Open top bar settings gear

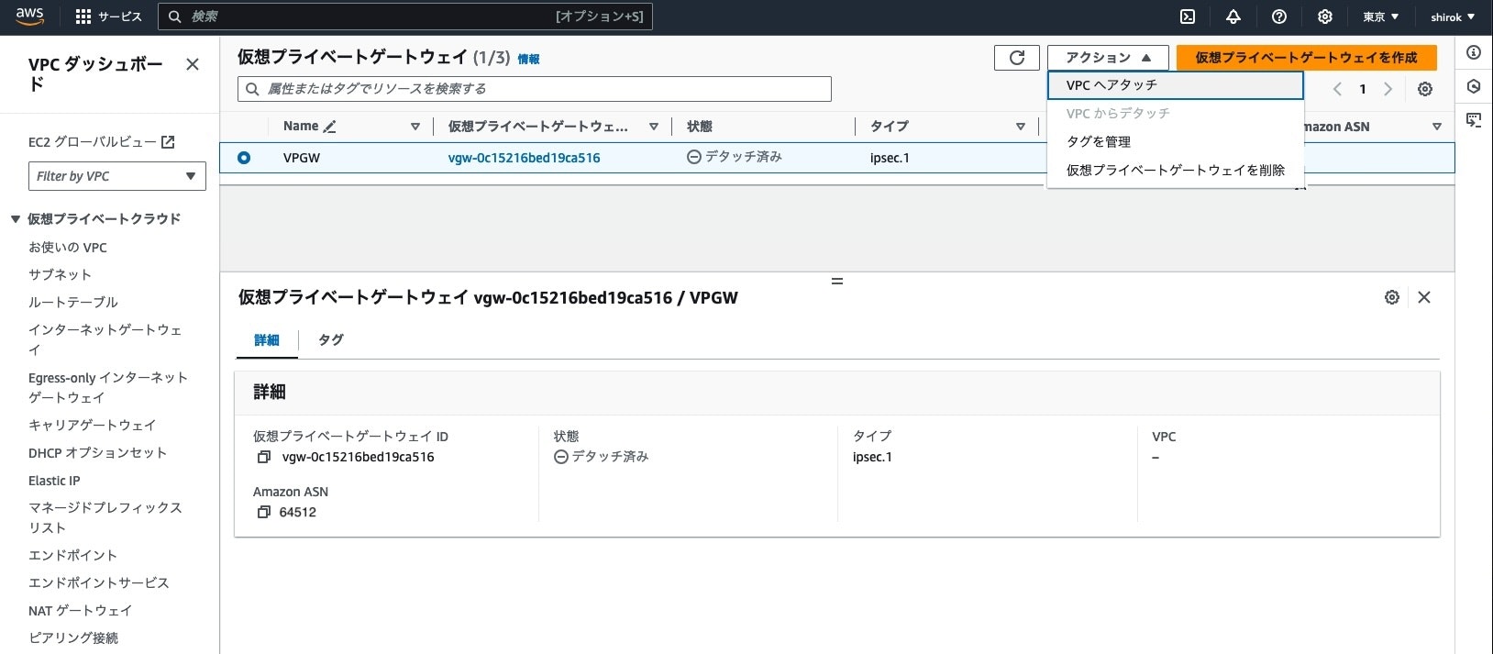(1325, 17)
